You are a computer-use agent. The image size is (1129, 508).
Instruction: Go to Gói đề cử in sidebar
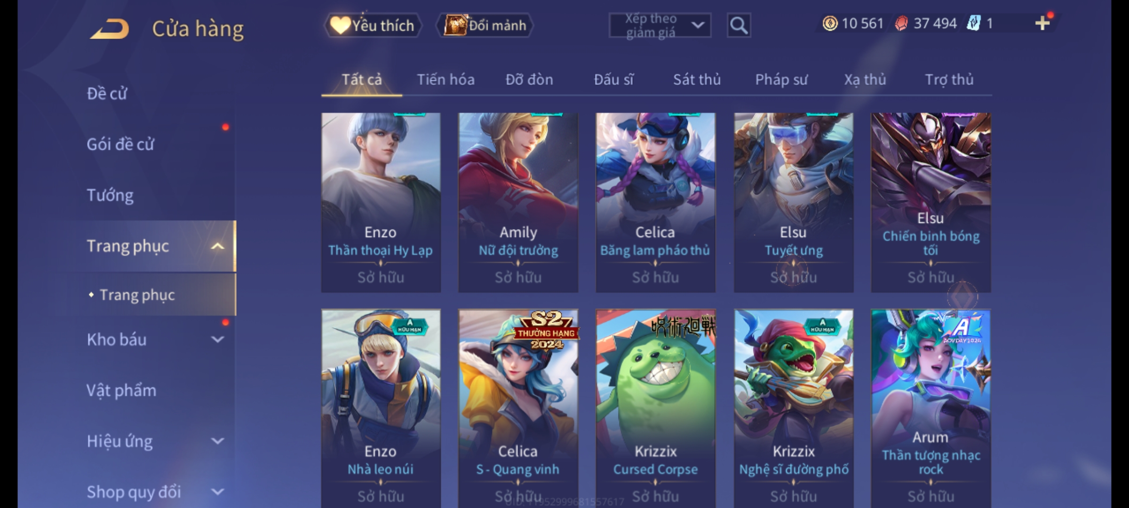(120, 144)
